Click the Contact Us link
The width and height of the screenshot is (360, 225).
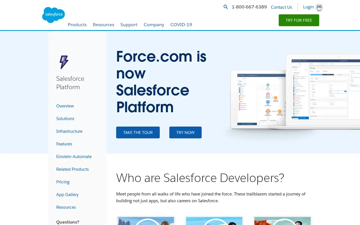[x=281, y=7]
